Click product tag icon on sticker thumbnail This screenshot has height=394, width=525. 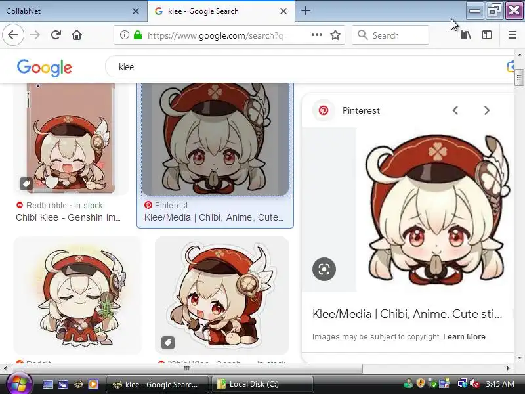click(168, 342)
